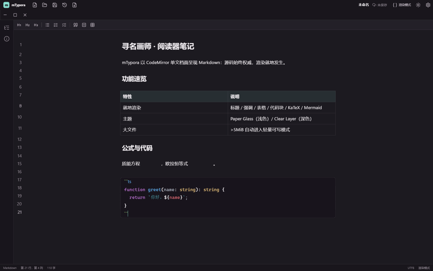
Task: Click the export file-with-down-arrow icon
Action: click(x=74, y=5)
